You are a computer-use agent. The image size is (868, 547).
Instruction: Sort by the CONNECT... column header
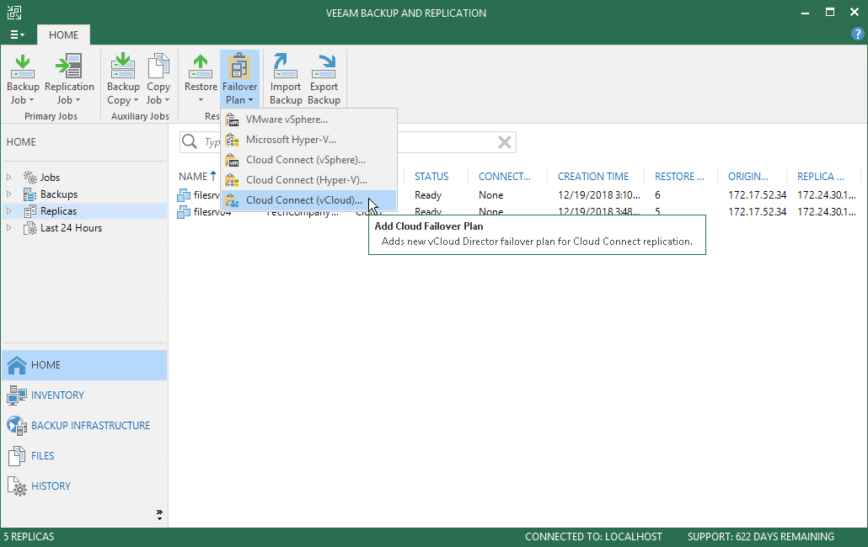[x=504, y=176]
